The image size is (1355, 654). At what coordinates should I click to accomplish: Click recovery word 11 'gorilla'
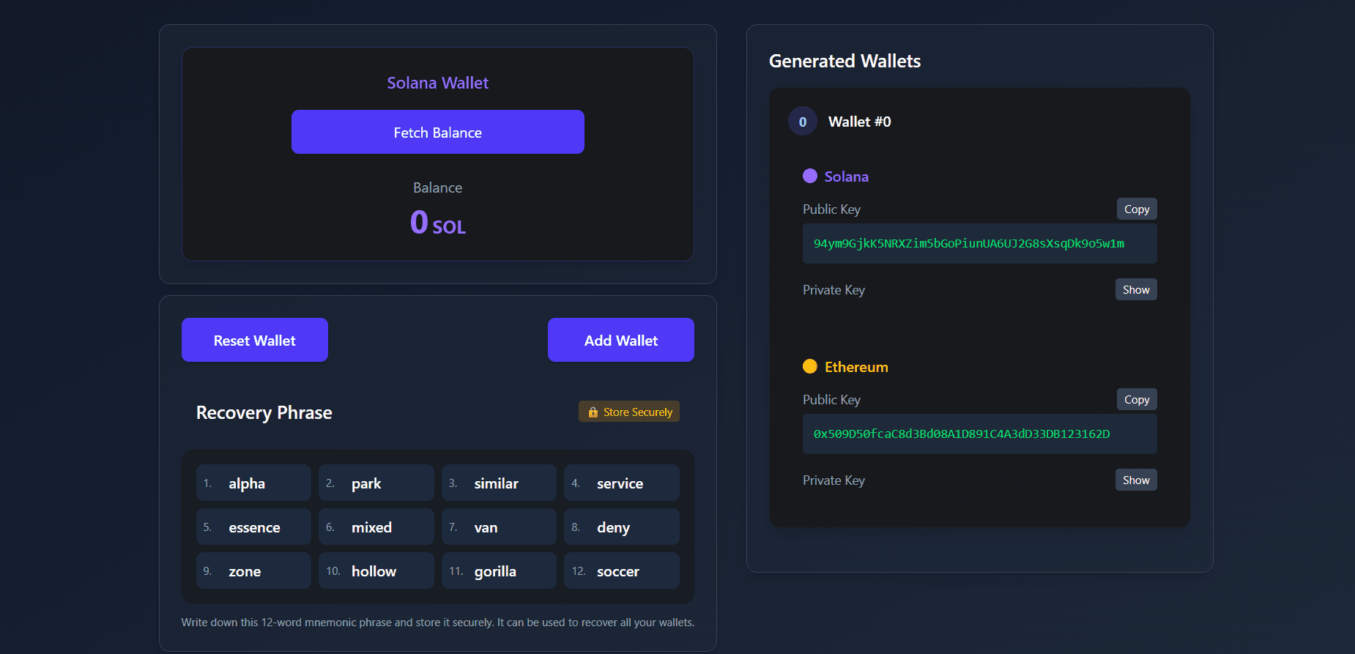(499, 571)
